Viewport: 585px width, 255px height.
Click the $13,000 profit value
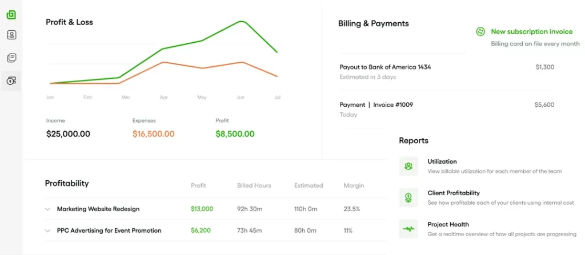(202, 209)
